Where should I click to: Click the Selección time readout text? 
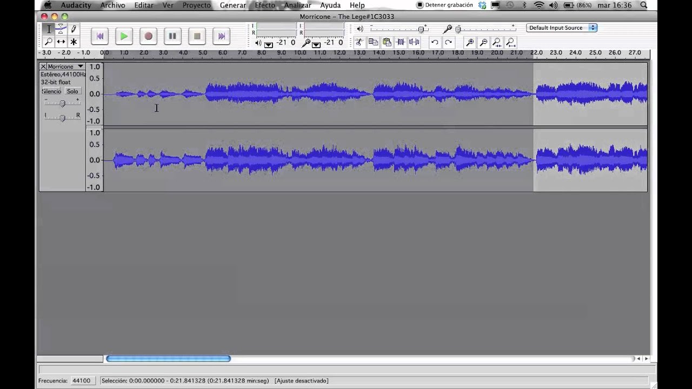(185, 381)
